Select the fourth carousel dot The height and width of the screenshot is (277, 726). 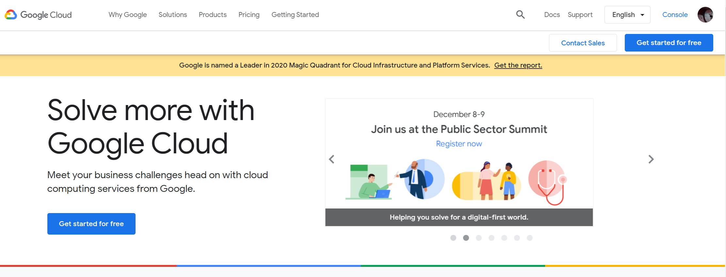(x=492, y=238)
